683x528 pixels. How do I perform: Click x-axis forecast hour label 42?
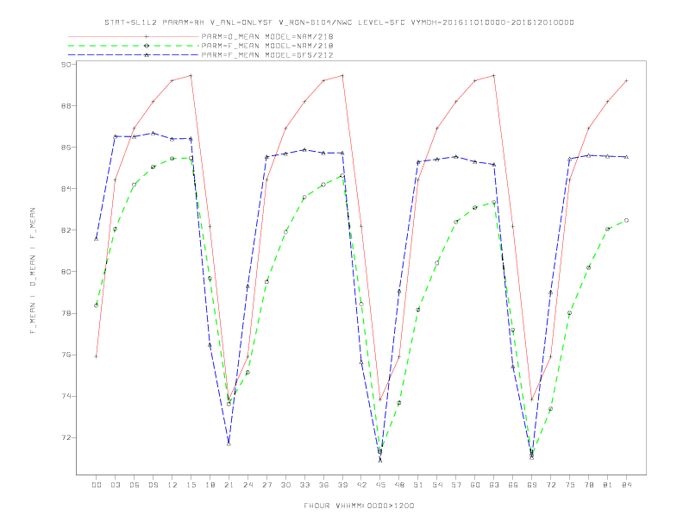click(361, 485)
